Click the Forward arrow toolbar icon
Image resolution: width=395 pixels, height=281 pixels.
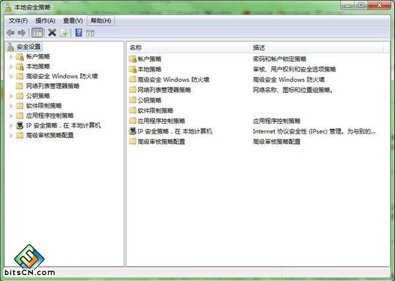22,33
